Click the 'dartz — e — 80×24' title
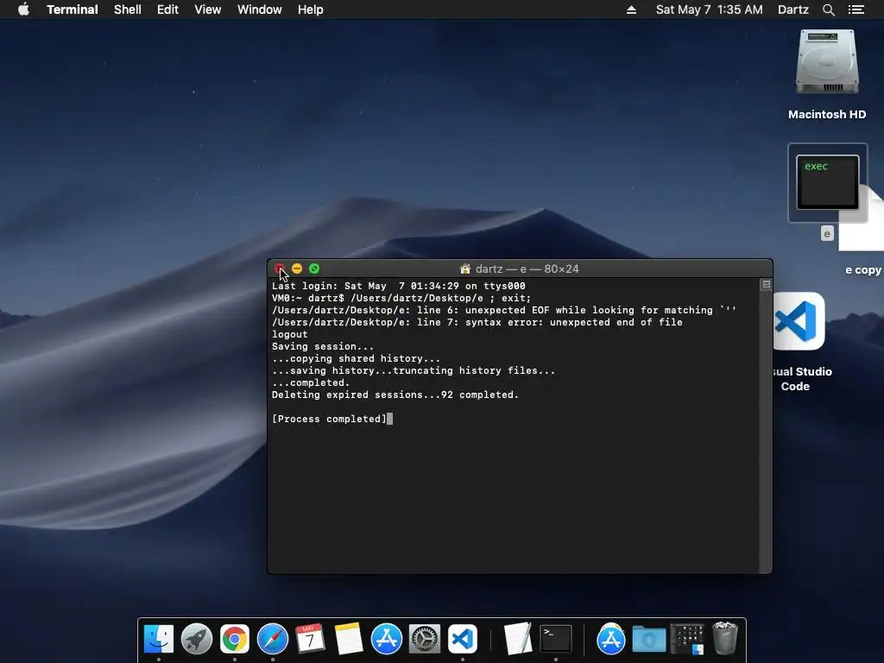 [527, 269]
